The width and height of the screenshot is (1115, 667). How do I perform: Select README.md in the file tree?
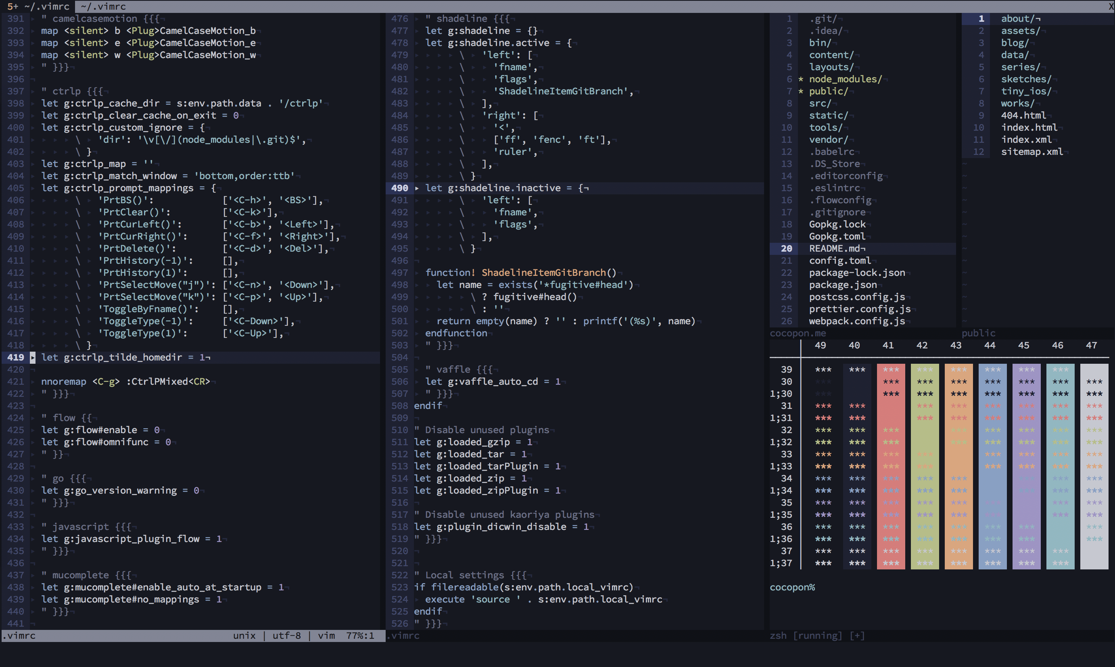click(x=837, y=248)
